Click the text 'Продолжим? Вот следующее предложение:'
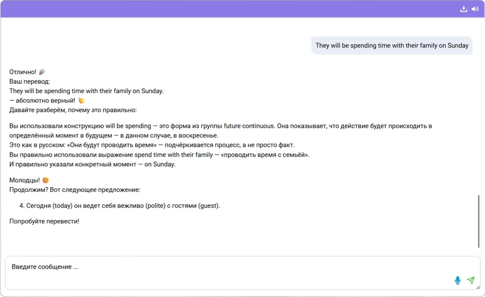 click(x=75, y=190)
